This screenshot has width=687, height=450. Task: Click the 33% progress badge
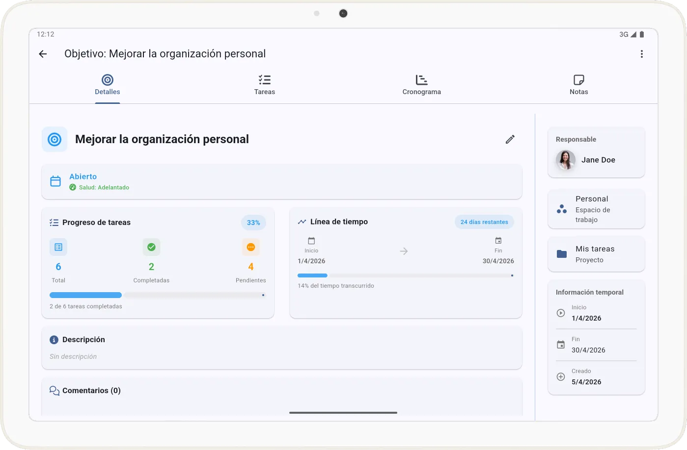pyautogui.click(x=253, y=223)
